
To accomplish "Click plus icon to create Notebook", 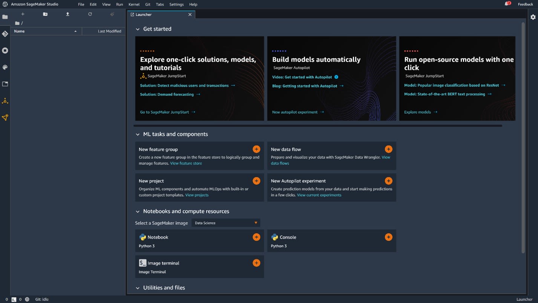I will point(256,237).
